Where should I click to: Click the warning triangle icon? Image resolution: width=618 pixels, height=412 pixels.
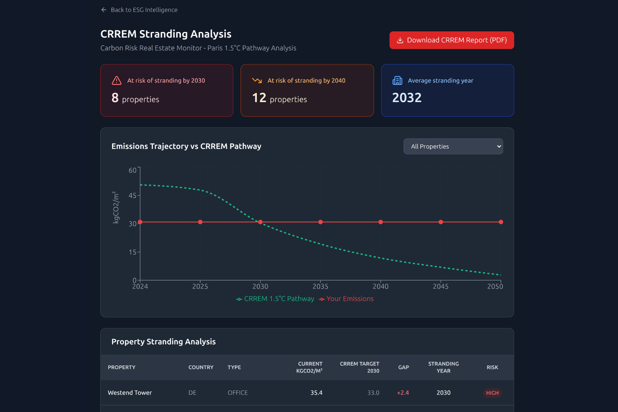click(116, 81)
